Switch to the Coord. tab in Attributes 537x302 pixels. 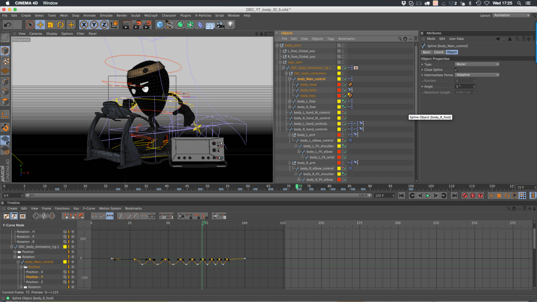pyautogui.click(x=439, y=52)
